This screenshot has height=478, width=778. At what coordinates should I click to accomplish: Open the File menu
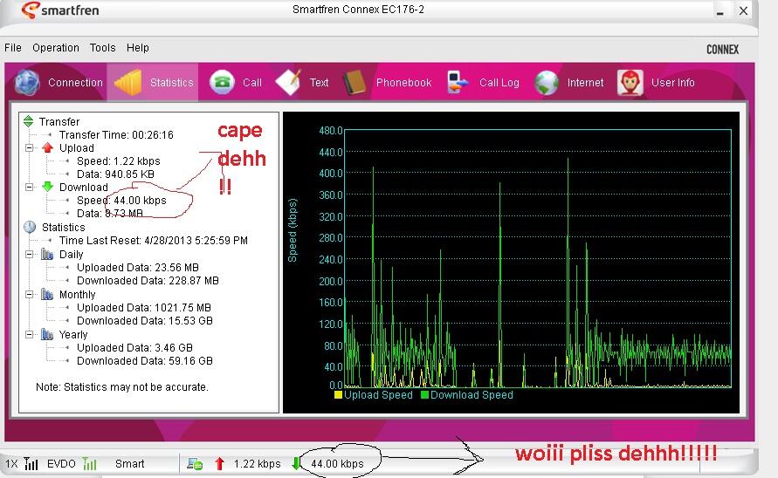tap(13, 48)
